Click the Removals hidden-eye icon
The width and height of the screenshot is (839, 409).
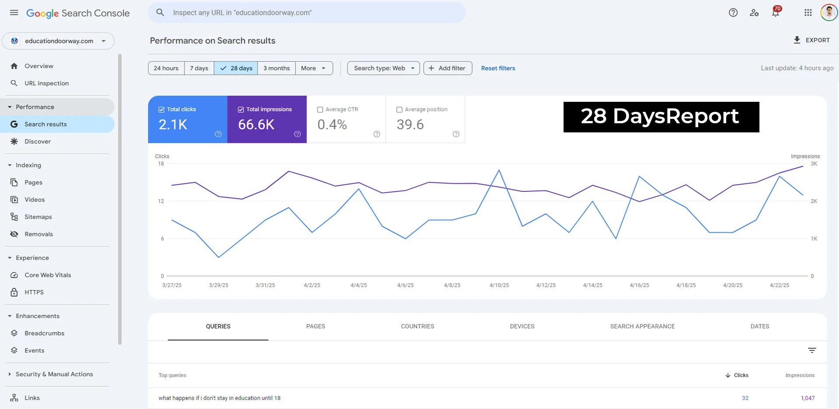pos(14,234)
